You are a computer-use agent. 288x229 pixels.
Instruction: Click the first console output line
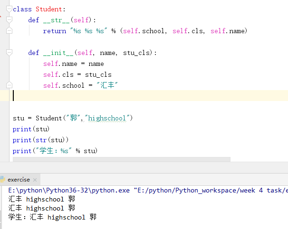(42, 199)
